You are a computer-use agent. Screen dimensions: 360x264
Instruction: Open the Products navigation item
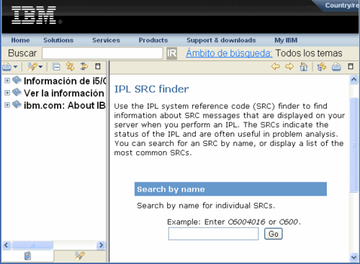[x=153, y=40]
